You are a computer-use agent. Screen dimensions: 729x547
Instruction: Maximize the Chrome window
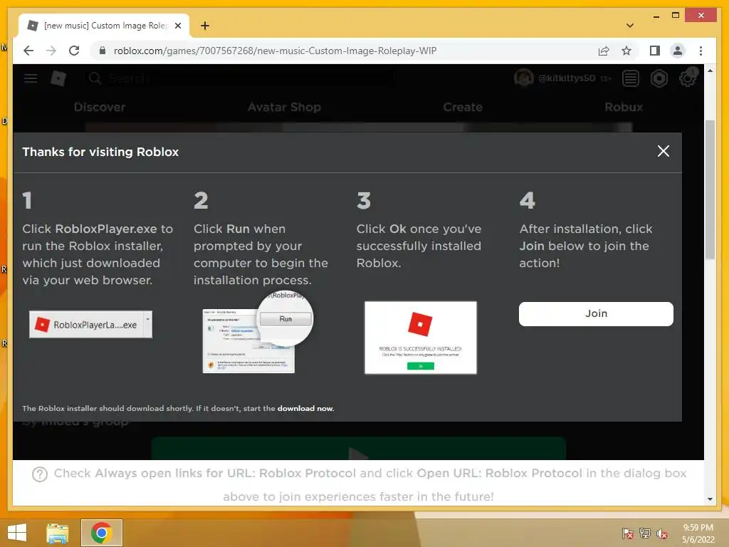(676, 16)
